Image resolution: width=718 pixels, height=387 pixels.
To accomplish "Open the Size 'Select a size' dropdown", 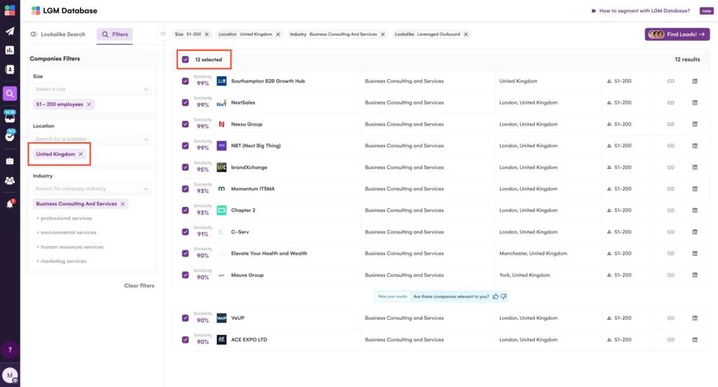I will tap(91, 90).
